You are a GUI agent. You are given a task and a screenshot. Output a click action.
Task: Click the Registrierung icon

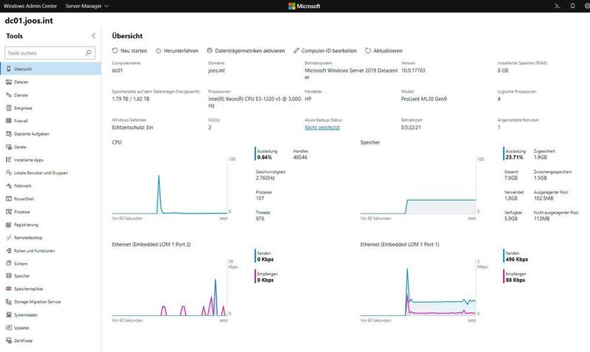tap(9, 225)
